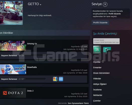
Task: Click Among Us Başarım İlerlemesi 0 / 33
Action: click(13, 55)
